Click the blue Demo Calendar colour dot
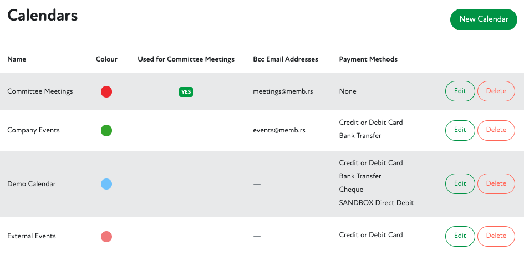Screen dimensions: 524x255 [106, 184]
